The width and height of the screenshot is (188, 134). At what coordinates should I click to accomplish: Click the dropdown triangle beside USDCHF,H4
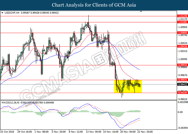pyautogui.click(x=2, y=13)
